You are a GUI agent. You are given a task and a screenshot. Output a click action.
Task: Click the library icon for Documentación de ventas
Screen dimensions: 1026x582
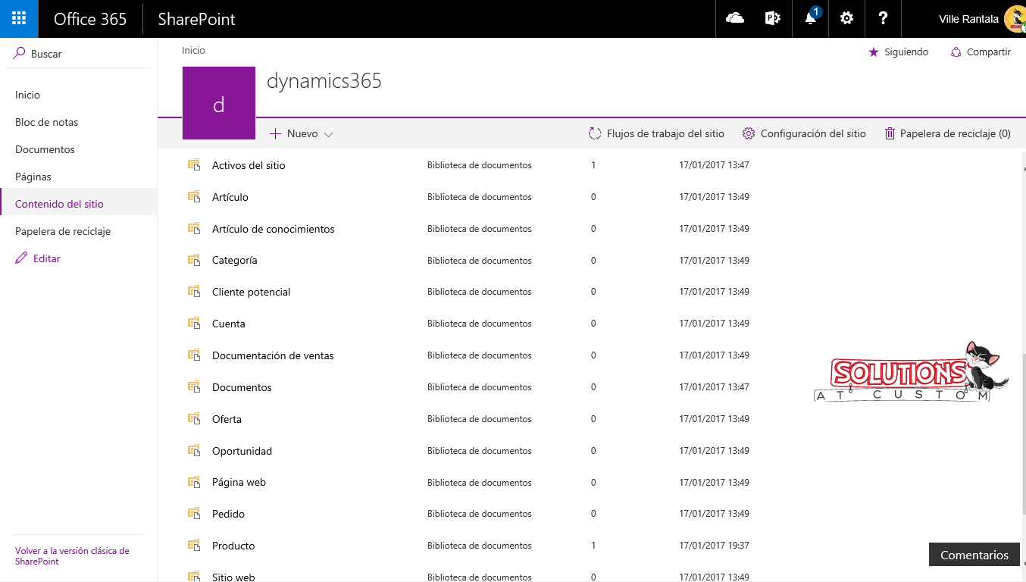pyautogui.click(x=193, y=355)
